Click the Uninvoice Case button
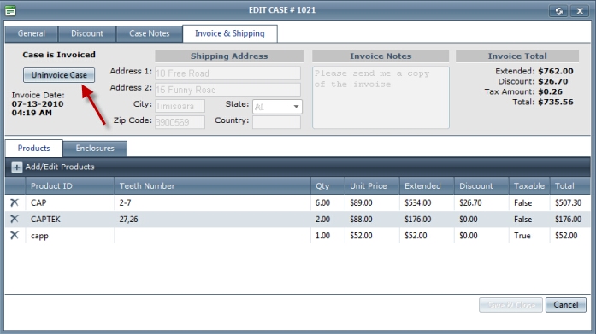 pyautogui.click(x=59, y=75)
